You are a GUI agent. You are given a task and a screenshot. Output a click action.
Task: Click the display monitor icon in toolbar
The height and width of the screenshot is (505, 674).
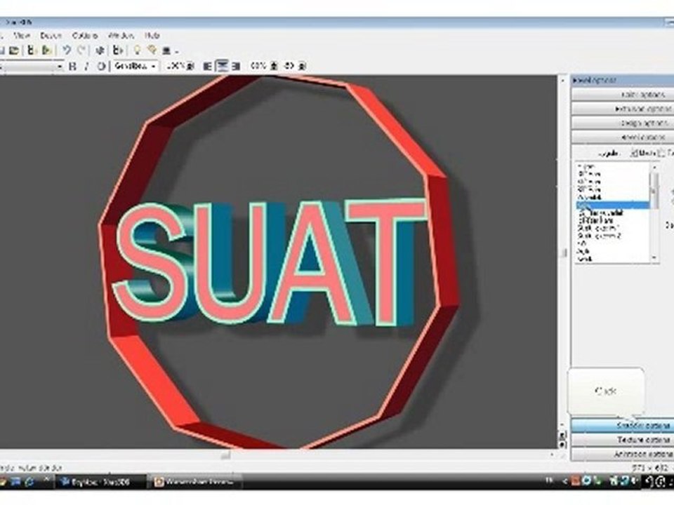(x=166, y=50)
